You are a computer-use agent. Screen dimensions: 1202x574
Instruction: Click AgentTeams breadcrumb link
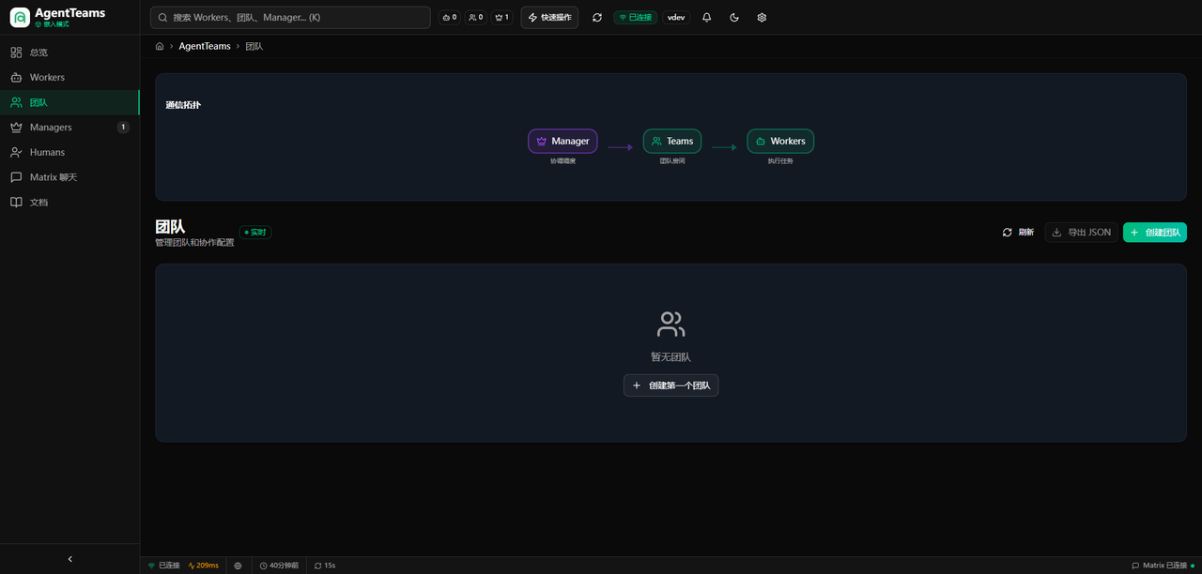click(205, 46)
